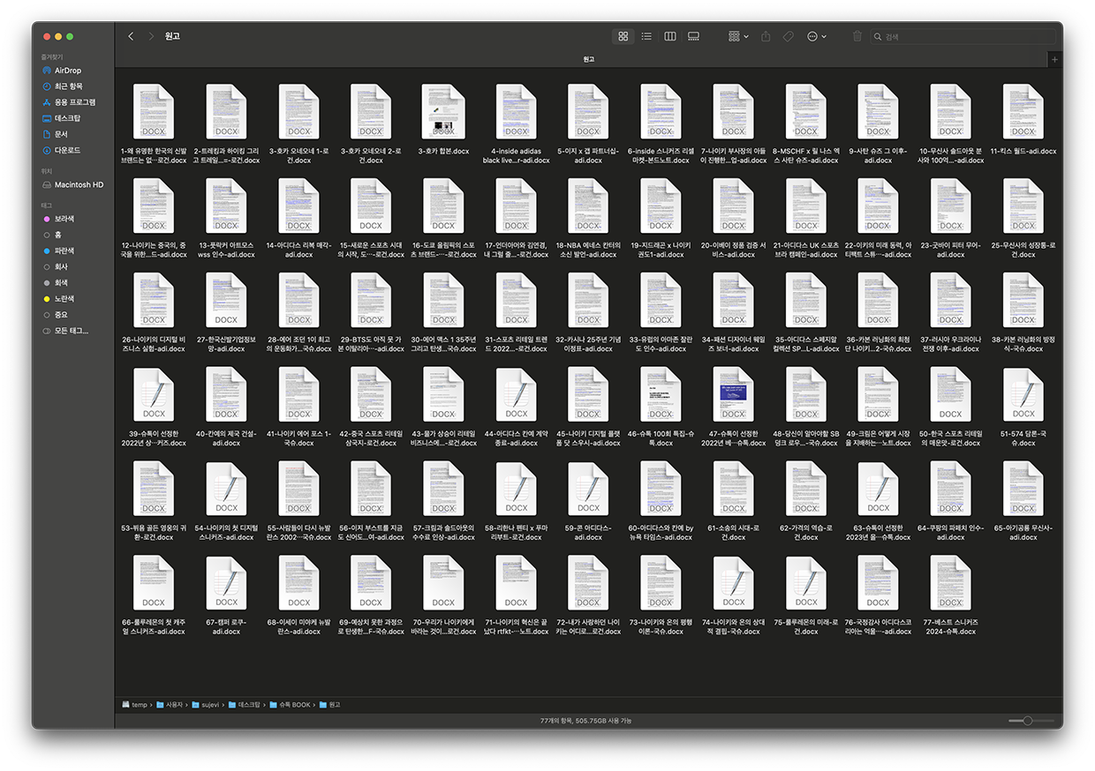Image resolution: width=1095 pixels, height=771 pixels.
Task: Click the Trash icon in the toolbar
Action: [x=857, y=36]
